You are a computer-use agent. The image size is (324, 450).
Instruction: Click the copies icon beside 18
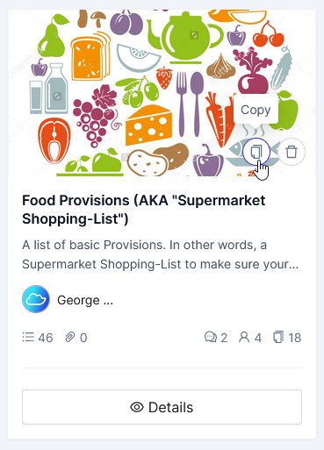(x=278, y=337)
